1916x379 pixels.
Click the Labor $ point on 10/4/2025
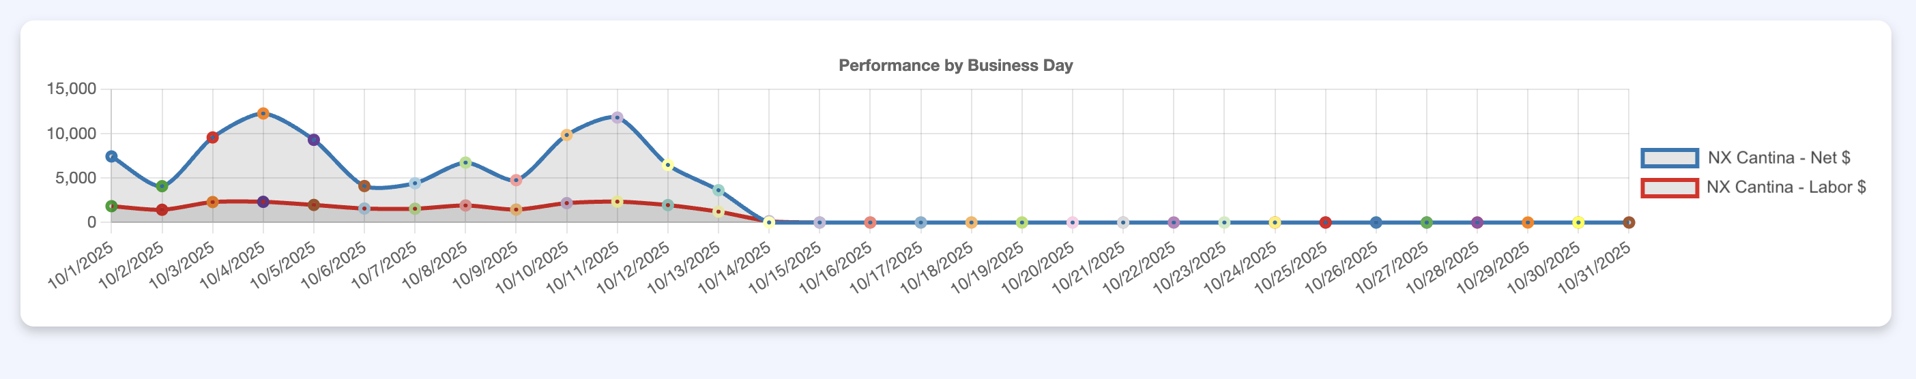coord(263,202)
